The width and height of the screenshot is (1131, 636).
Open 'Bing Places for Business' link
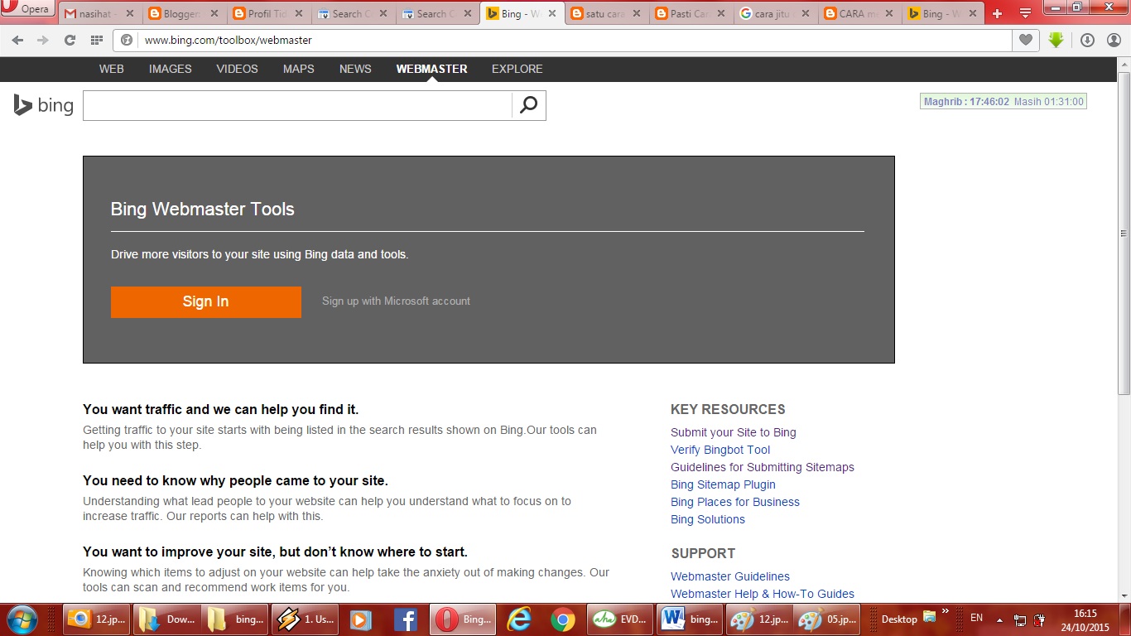pyautogui.click(x=735, y=502)
